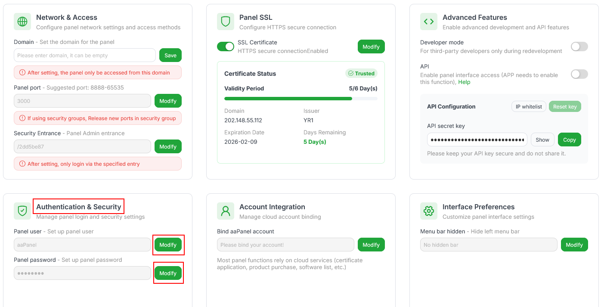Copy the API secret key
This screenshot has height=307, width=601.
click(569, 140)
